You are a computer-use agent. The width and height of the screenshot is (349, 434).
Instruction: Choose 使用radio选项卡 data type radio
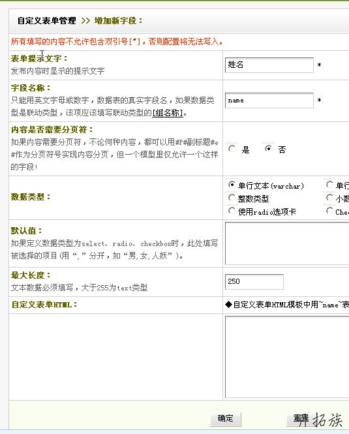click(x=232, y=211)
